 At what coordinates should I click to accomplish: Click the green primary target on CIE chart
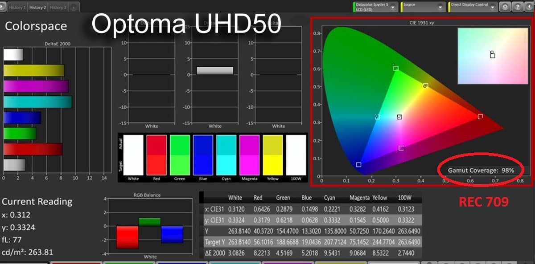(x=396, y=69)
